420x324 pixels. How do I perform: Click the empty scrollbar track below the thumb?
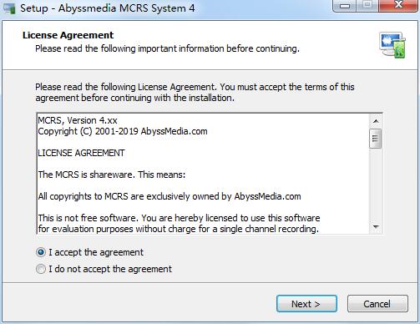coord(376,185)
